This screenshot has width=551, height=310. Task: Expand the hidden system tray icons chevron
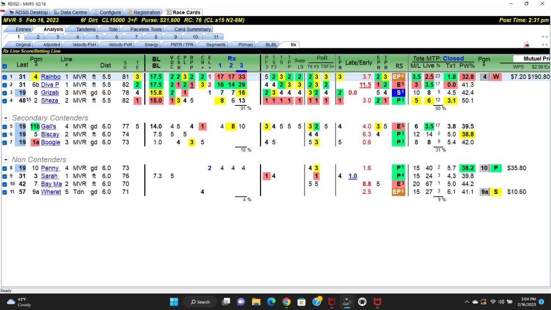(467, 302)
